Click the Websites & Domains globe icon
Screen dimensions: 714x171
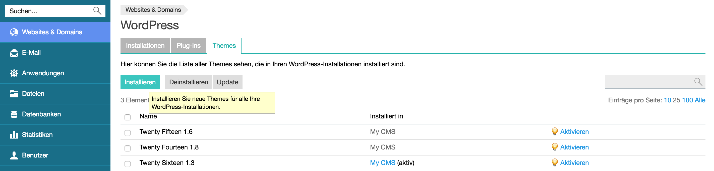pos(14,32)
